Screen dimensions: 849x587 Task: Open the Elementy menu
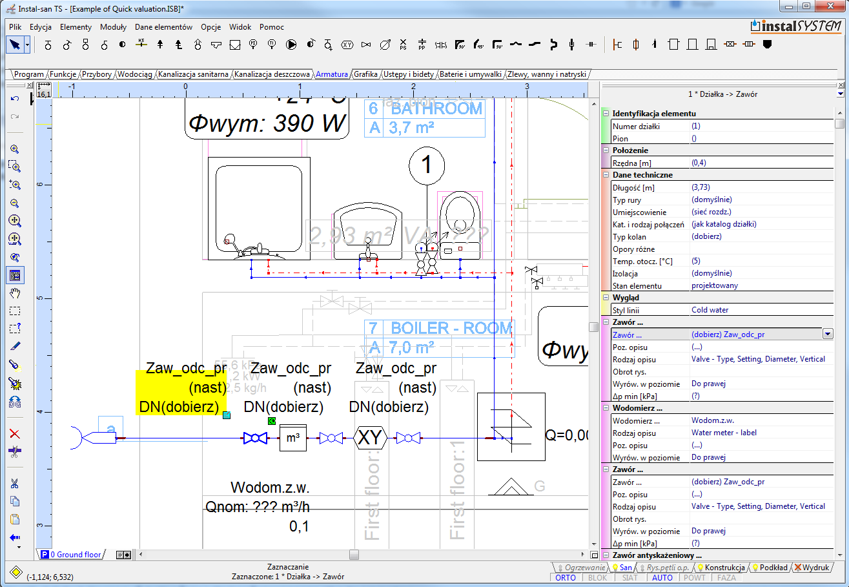pyautogui.click(x=76, y=27)
